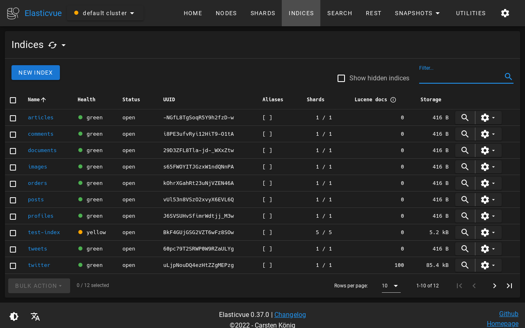The width and height of the screenshot is (525, 328).
Task: Open the Homepage link in the footer
Action: pyautogui.click(x=502, y=324)
